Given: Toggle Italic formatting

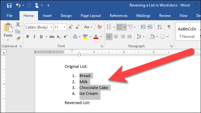Looking at the screenshot, I should pyautogui.click(x=34, y=37).
